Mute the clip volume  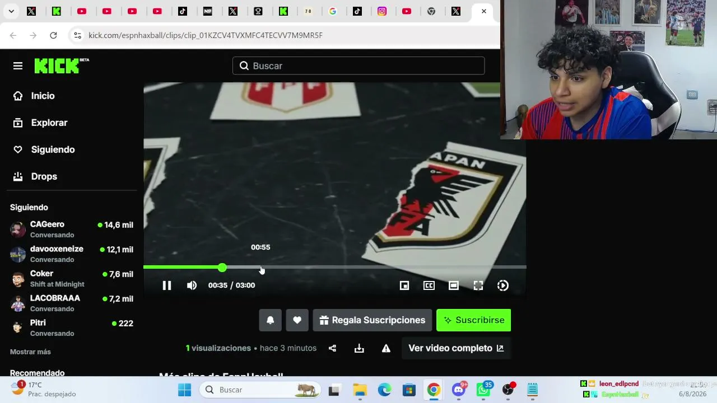[x=192, y=285]
